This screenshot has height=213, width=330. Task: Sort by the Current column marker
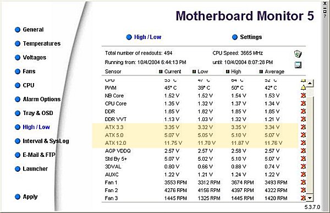[161, 72]
